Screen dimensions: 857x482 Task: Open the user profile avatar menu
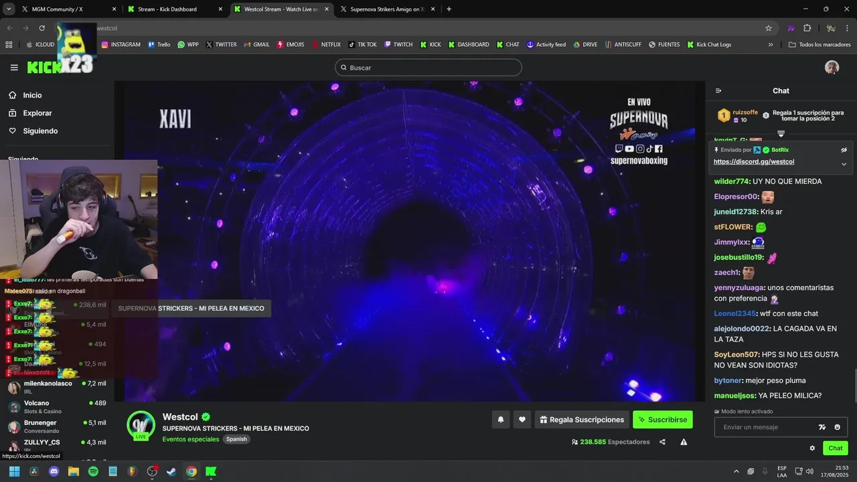point(832,68)
